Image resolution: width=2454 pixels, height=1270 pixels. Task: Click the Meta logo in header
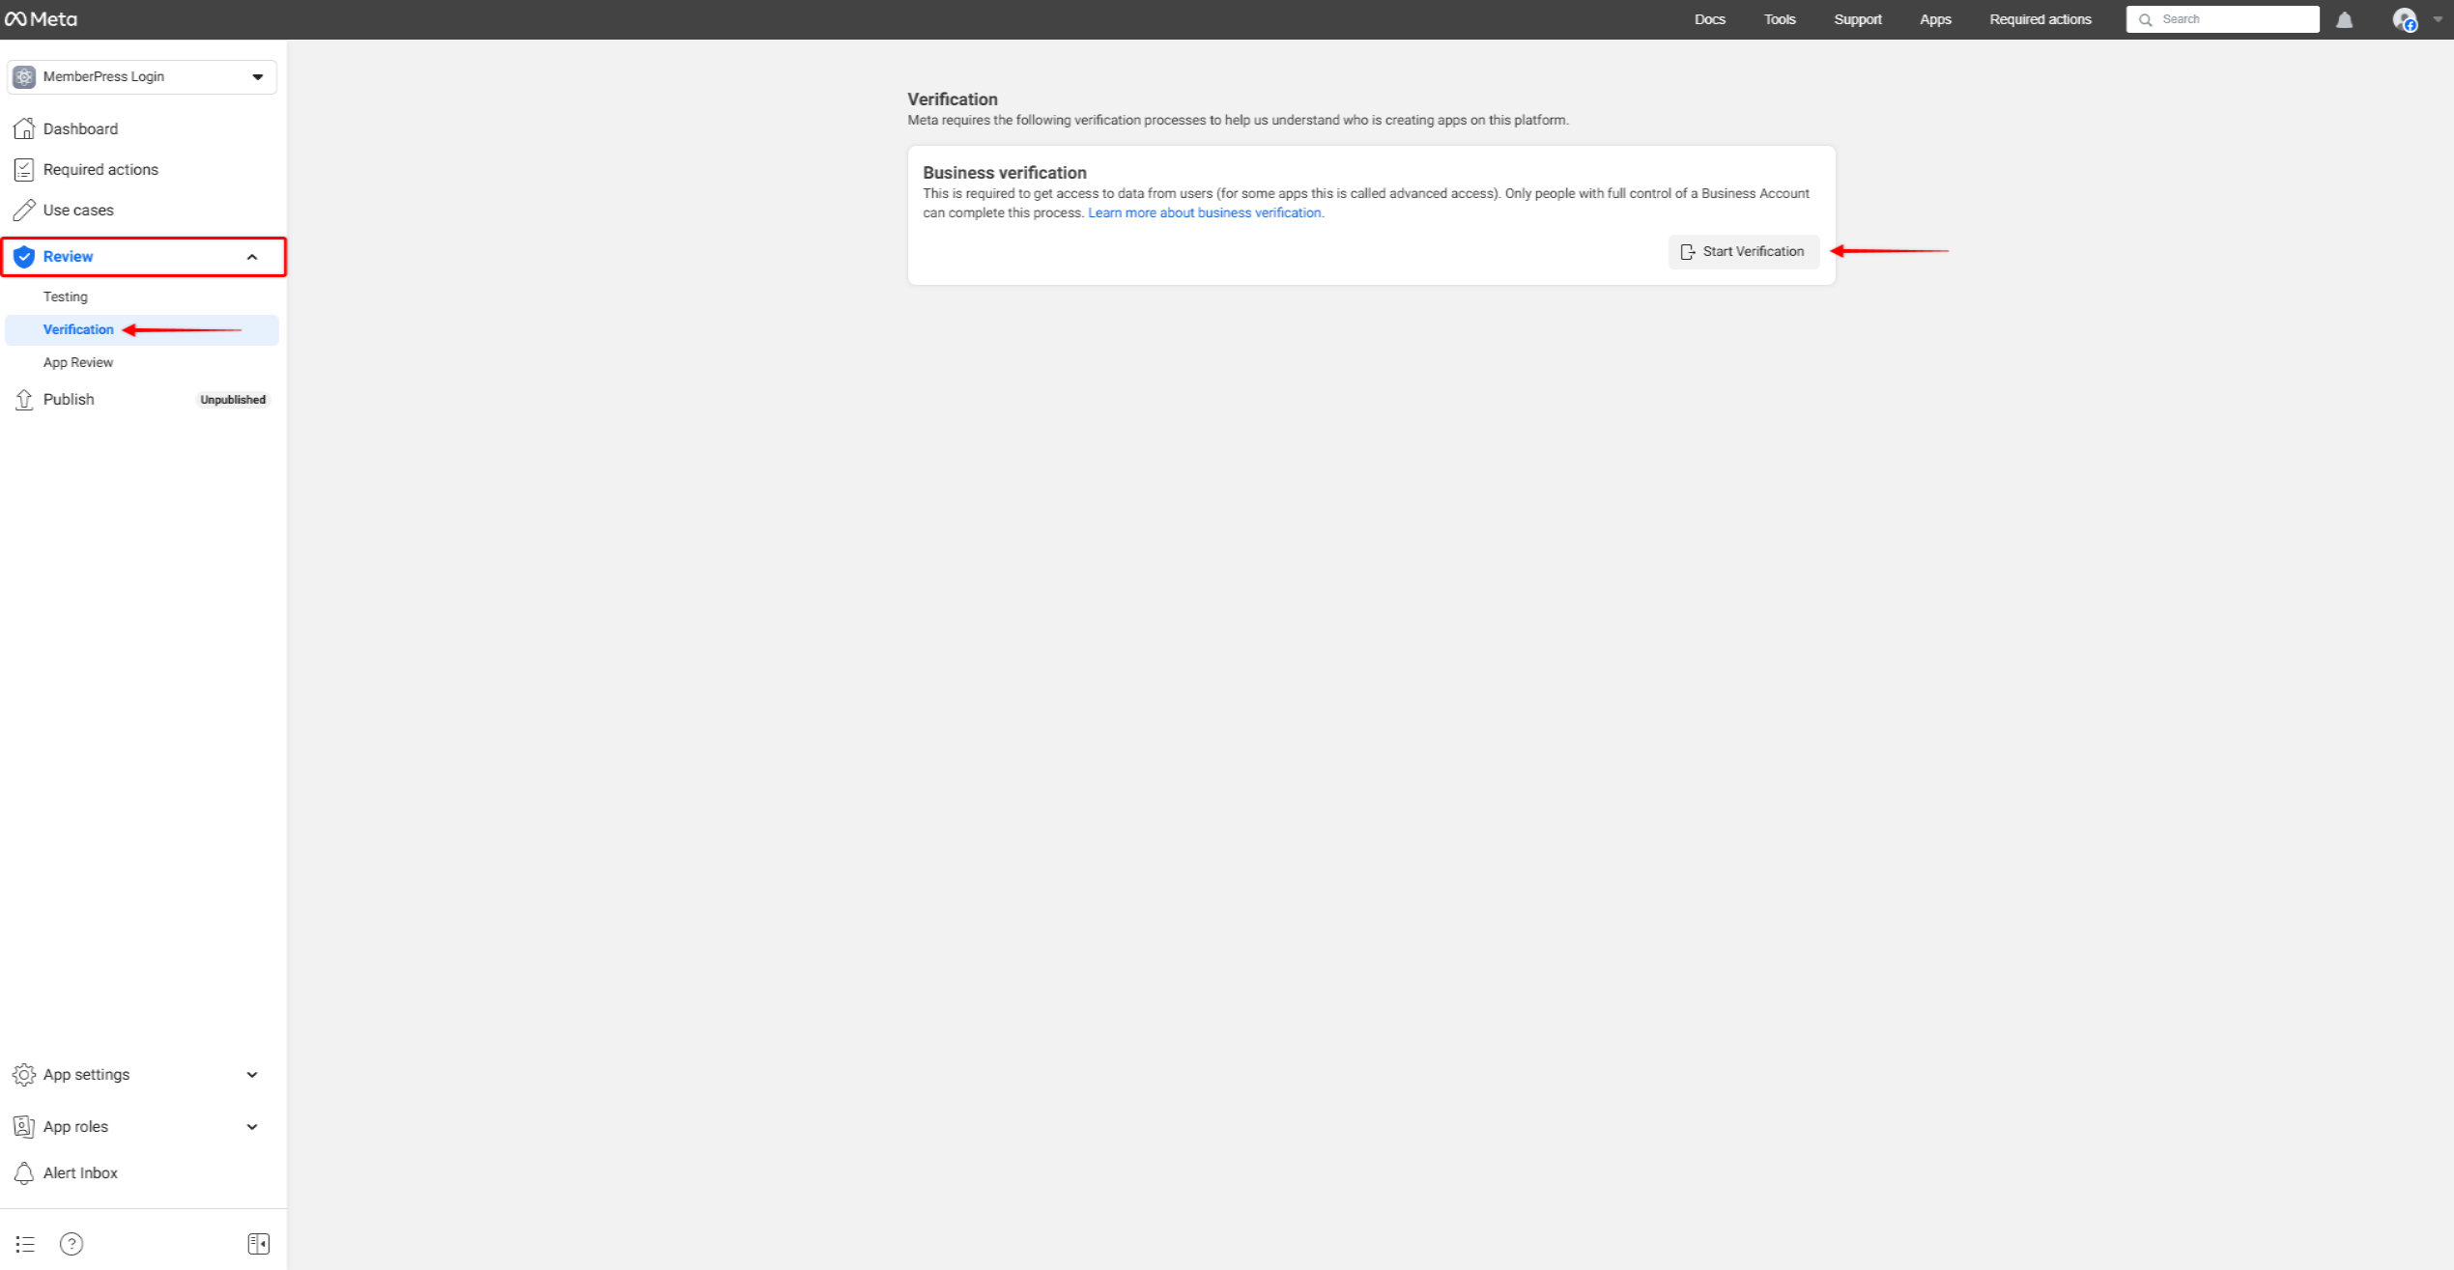pos(41,19)
